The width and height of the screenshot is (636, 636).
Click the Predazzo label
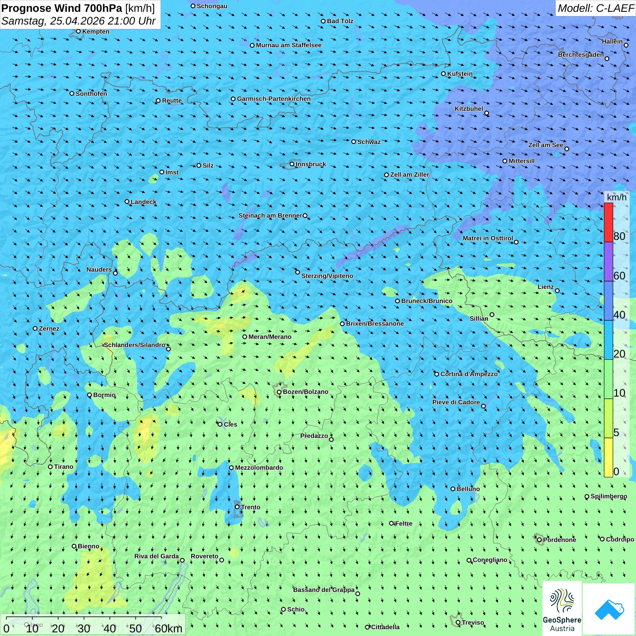tap(314, 436)
